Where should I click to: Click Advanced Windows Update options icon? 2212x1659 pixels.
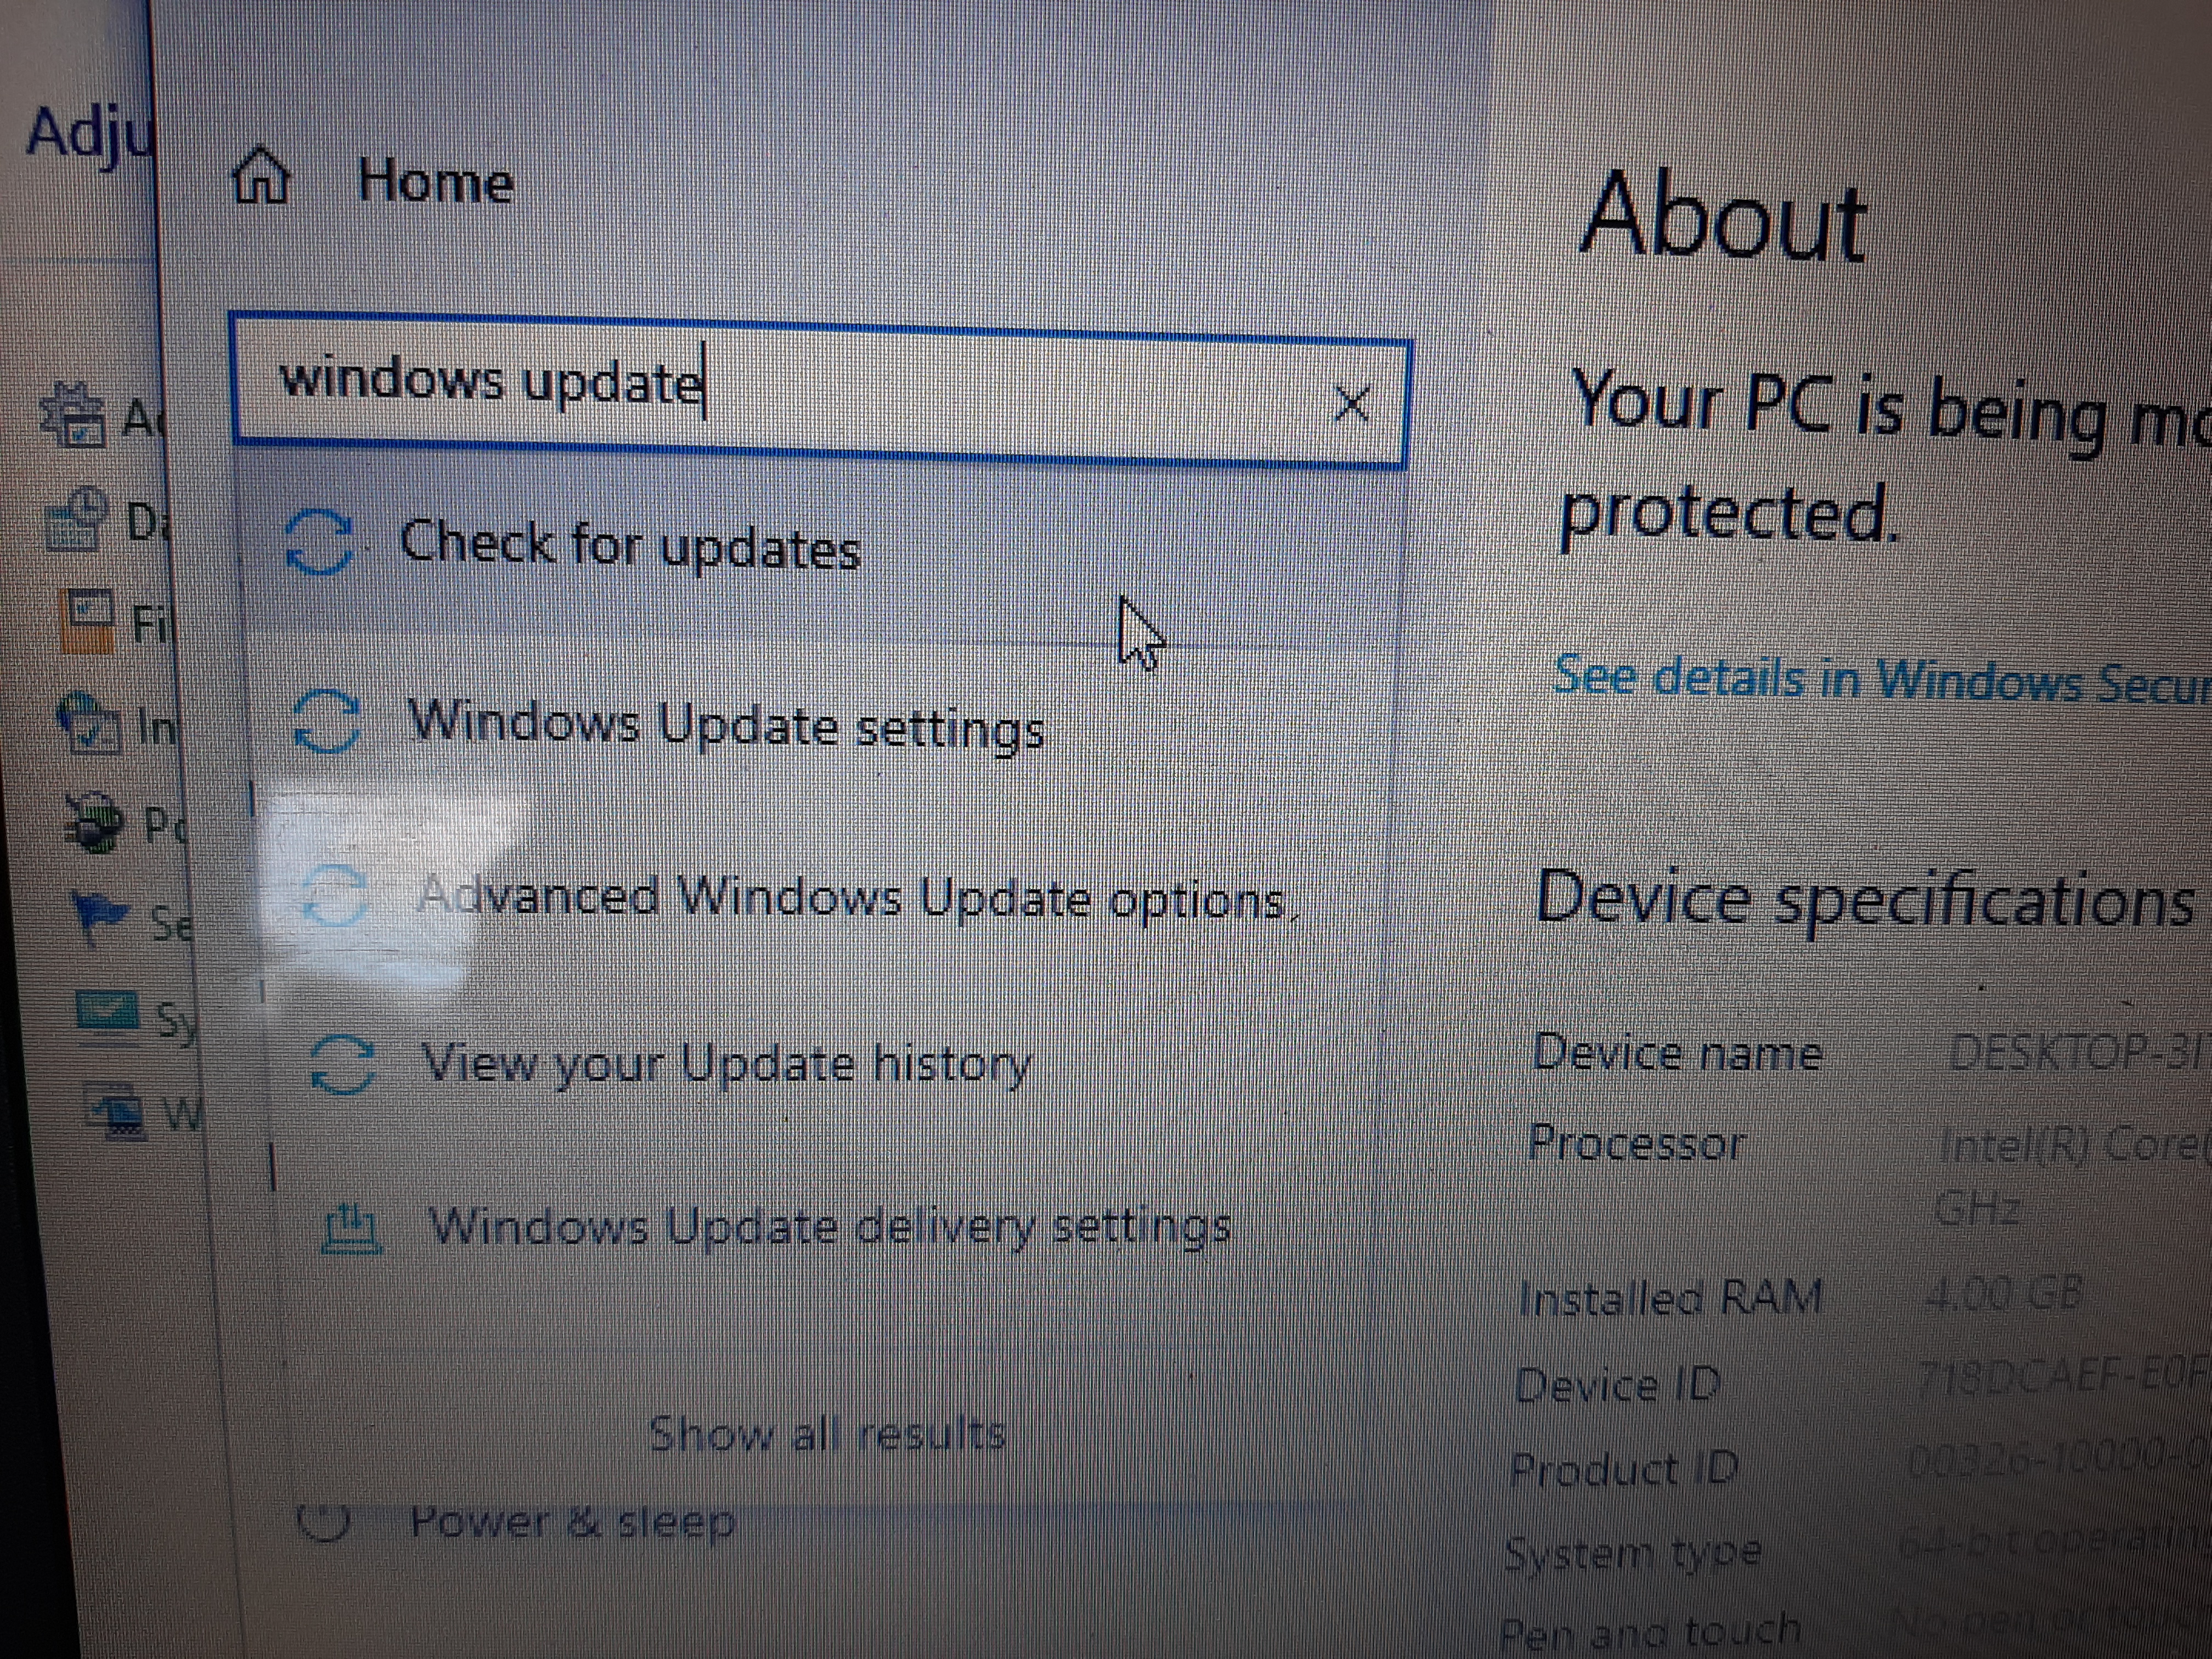pyautogui.click(x=334, y=896)
